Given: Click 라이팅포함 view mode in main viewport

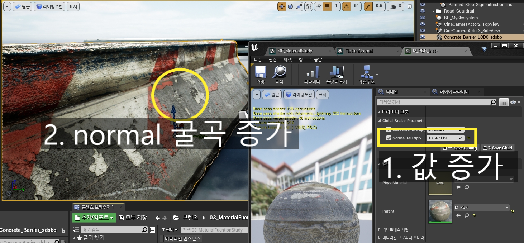Looking at the screenshot, I should tap(49, 6).
